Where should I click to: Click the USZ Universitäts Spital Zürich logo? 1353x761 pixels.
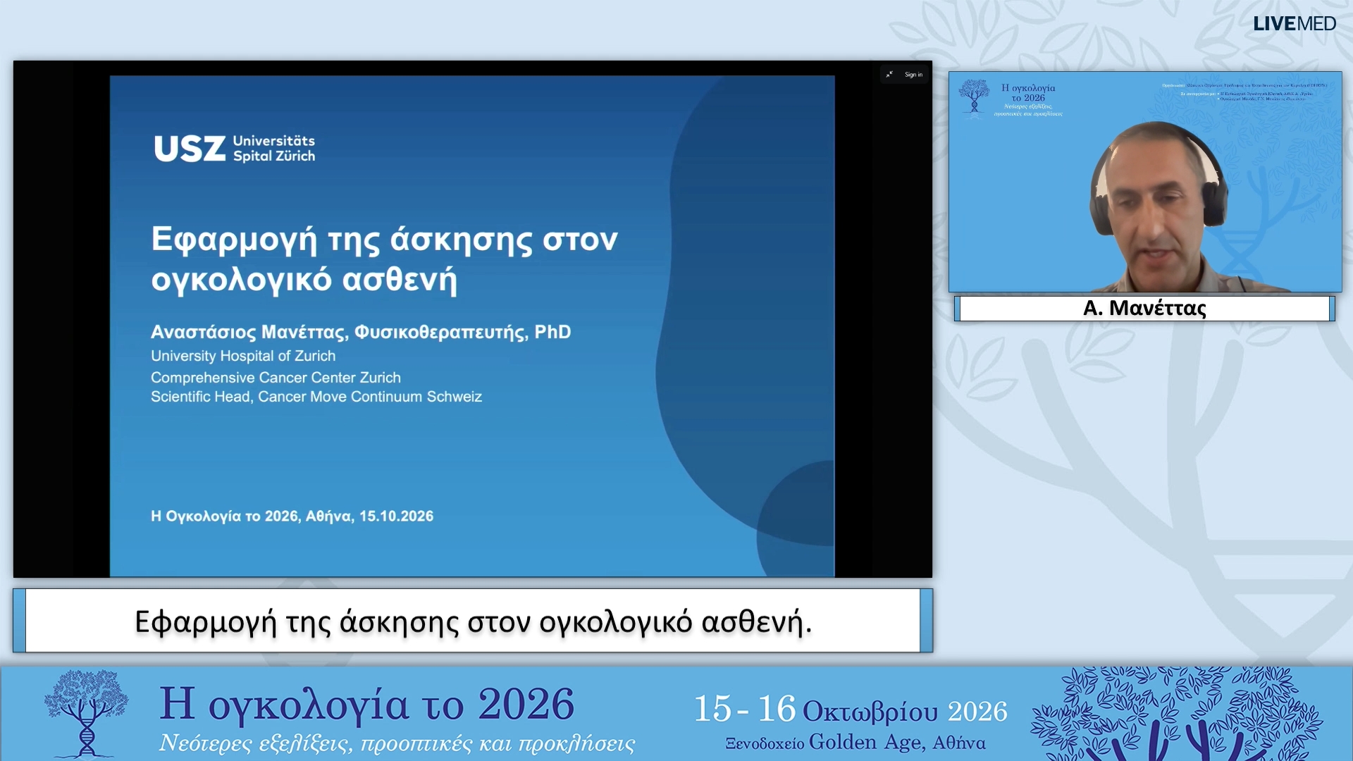235,149
